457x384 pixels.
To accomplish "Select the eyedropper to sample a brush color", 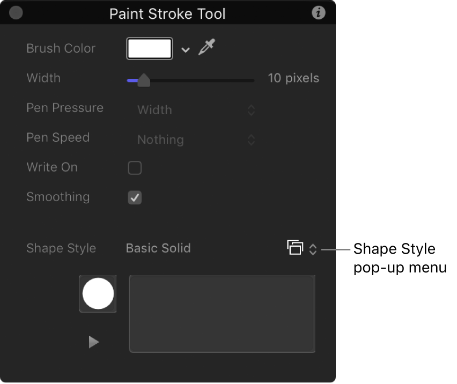I will pyautogui.click(x=207, y=47).
